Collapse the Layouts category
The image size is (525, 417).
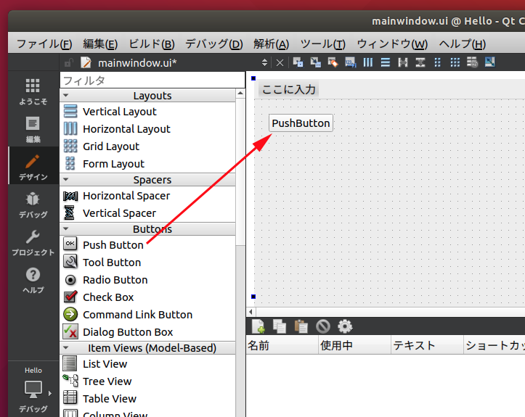66,95
